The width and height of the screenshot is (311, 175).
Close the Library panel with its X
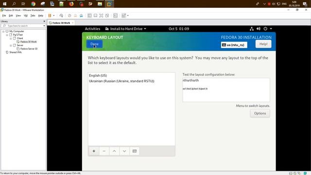(x=44, y=21)
